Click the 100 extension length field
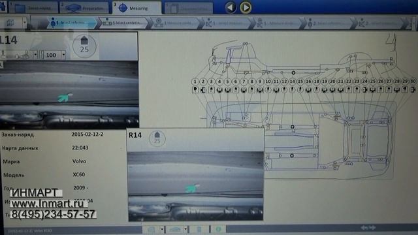Image resolution: width=418 pixels, height=235 pixels. click(x=51, y=55)
